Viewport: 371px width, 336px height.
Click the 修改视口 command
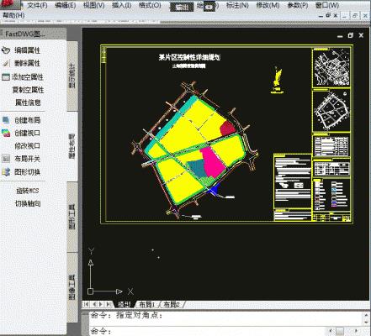(x=27, y=146)
